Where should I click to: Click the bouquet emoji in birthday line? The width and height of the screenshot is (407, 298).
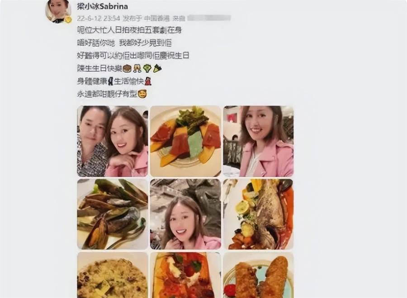147,68
